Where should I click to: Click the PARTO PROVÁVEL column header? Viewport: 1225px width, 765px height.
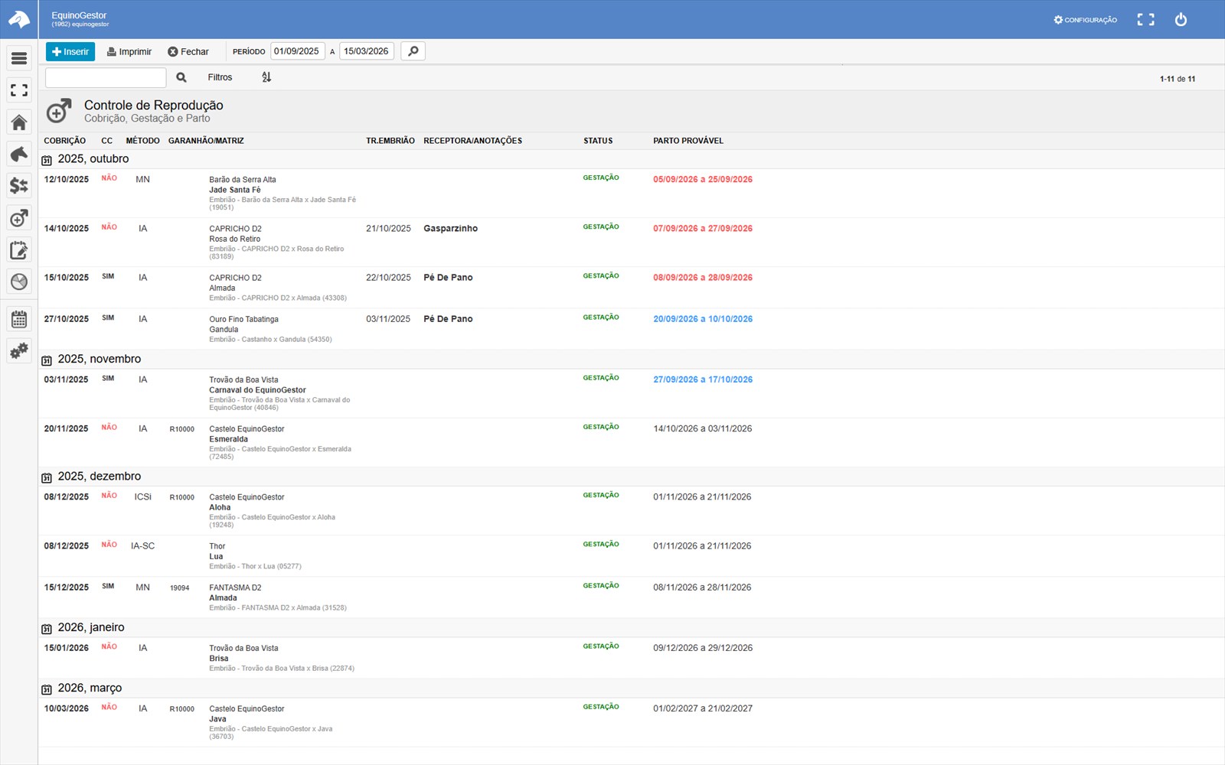(688, 141)
